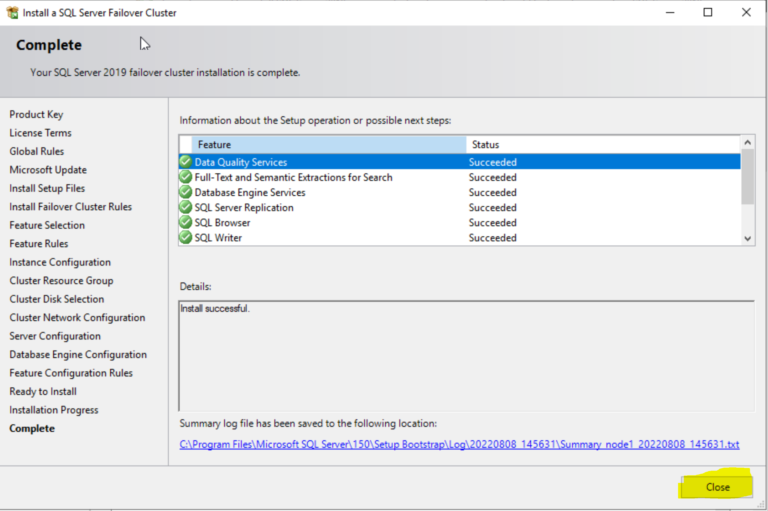
Task: Select the SQL Writer row
Action: (x=459, y=237)
